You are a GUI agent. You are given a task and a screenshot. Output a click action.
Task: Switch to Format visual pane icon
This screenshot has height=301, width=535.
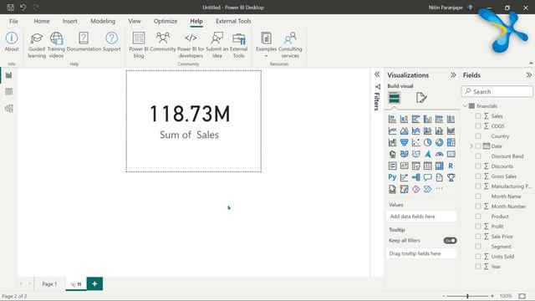[x=421, y=98]
